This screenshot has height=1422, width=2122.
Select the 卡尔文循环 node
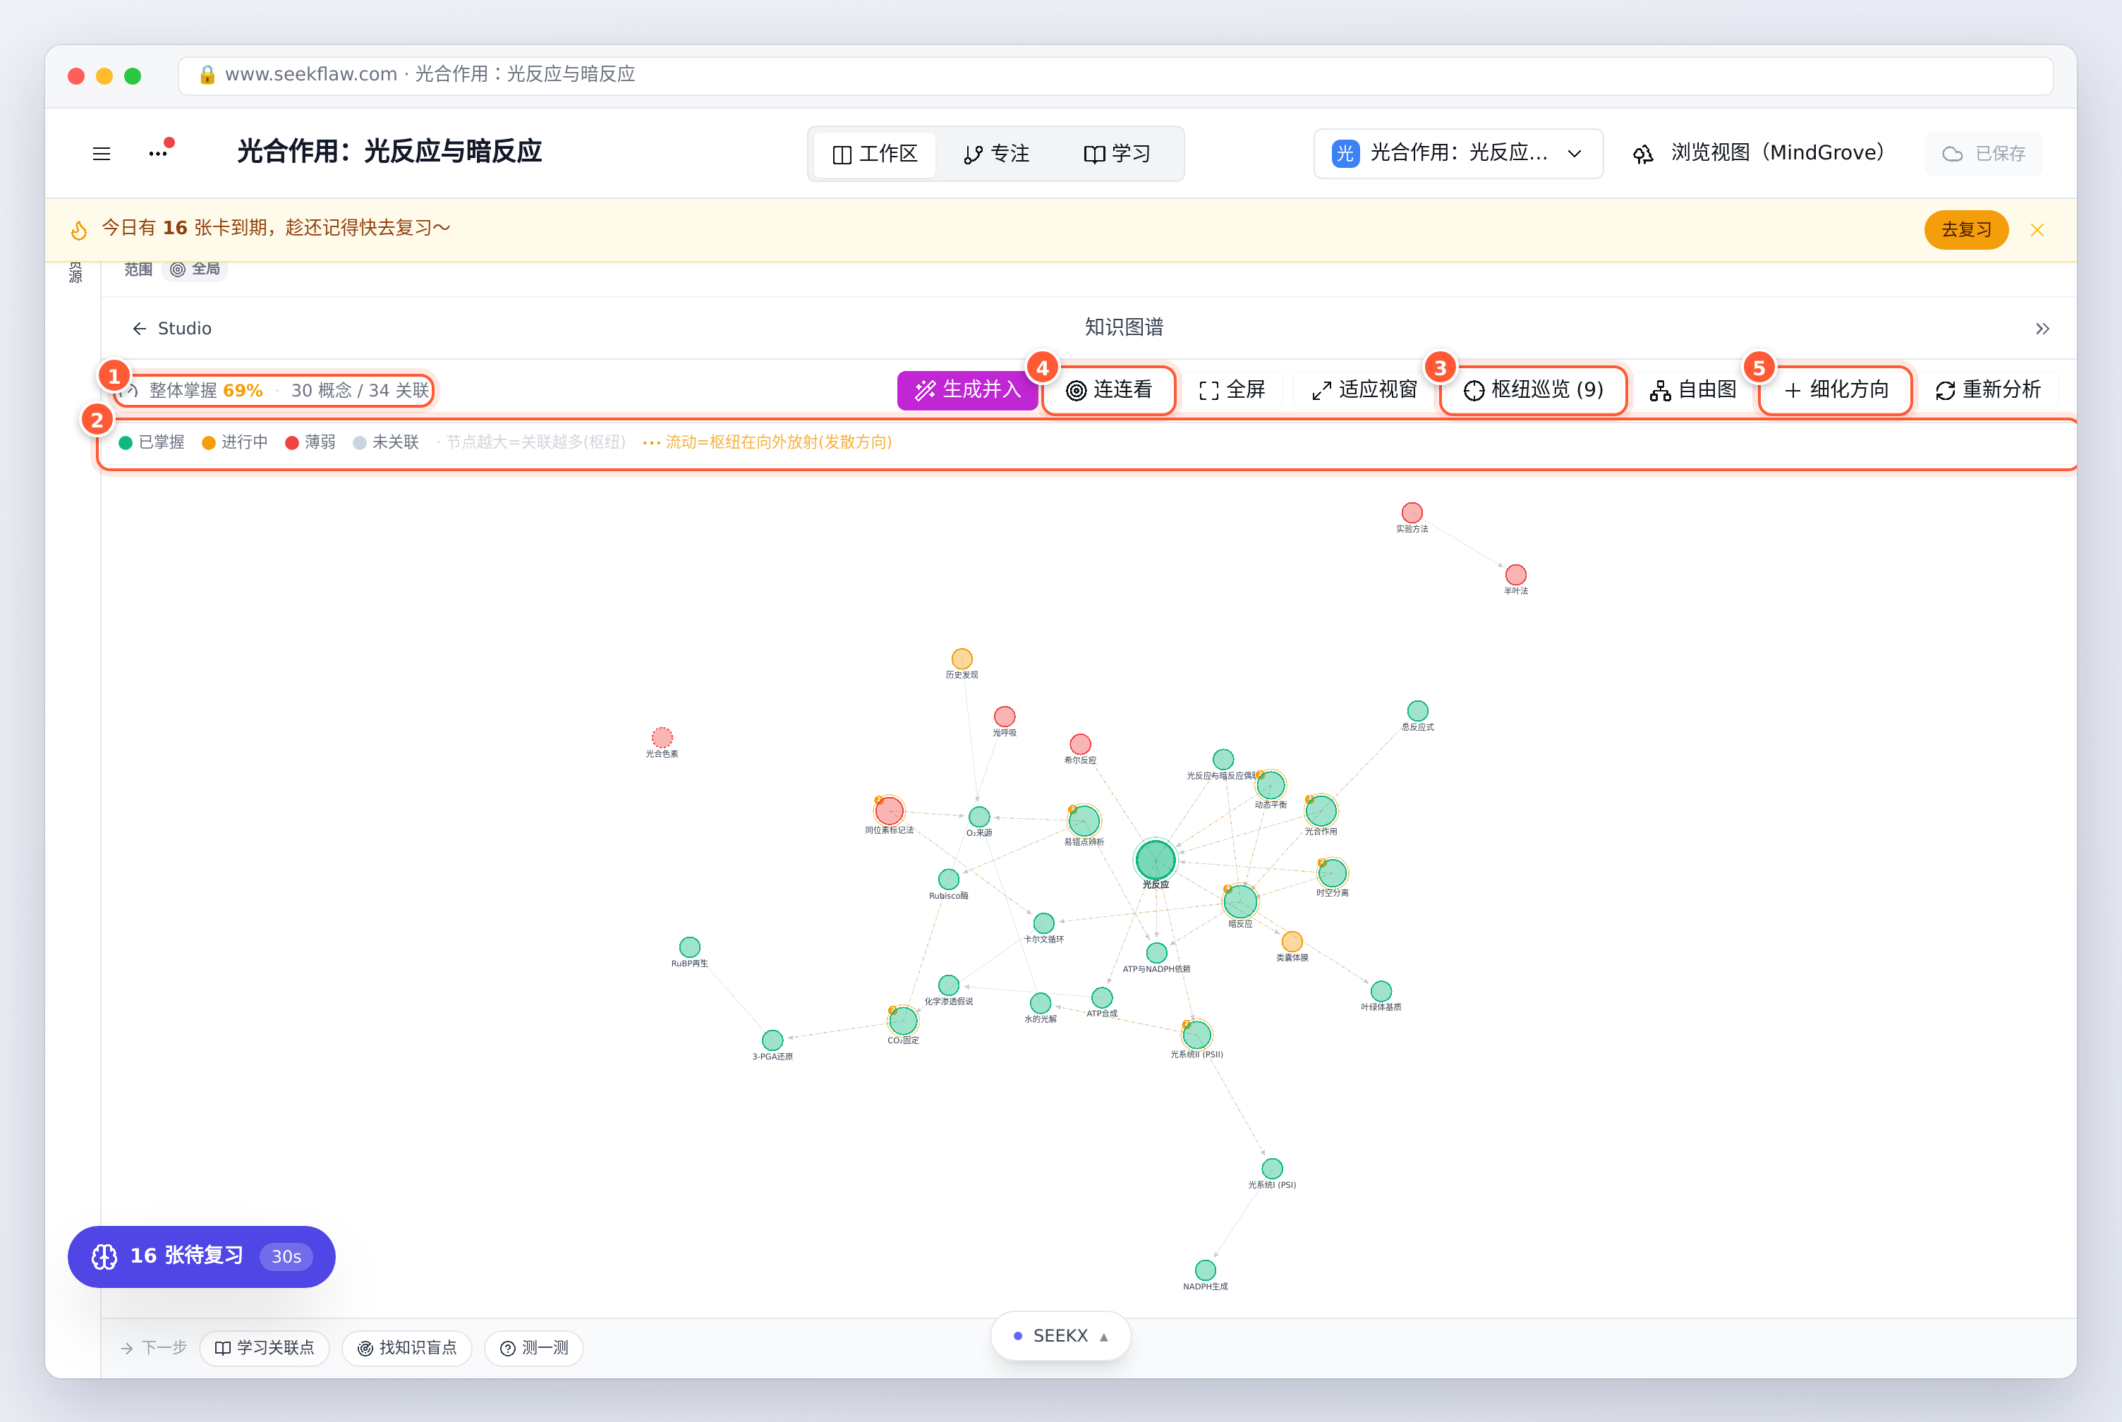pyautogui.click(x=1044, y=923)
